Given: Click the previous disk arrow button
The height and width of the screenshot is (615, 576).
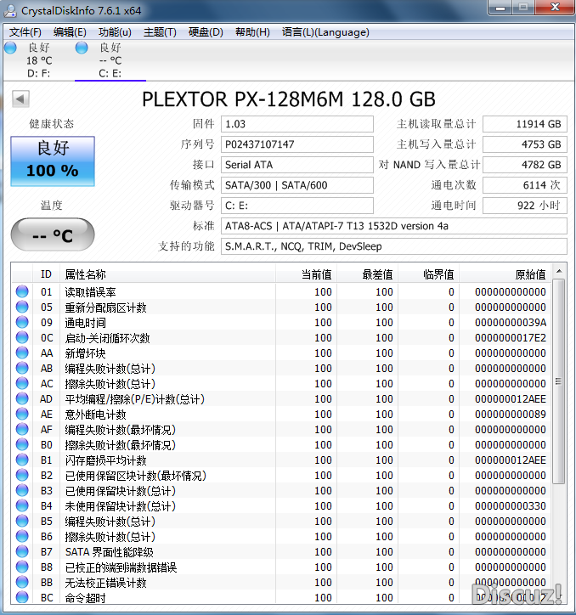Looking at the screenshot, I should click(21, 99).
